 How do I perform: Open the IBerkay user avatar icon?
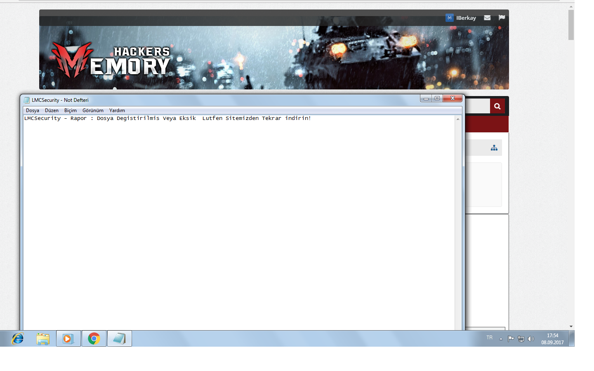[450, 18]
